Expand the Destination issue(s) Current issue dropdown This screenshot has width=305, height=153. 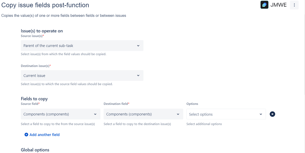pos(82,76)
